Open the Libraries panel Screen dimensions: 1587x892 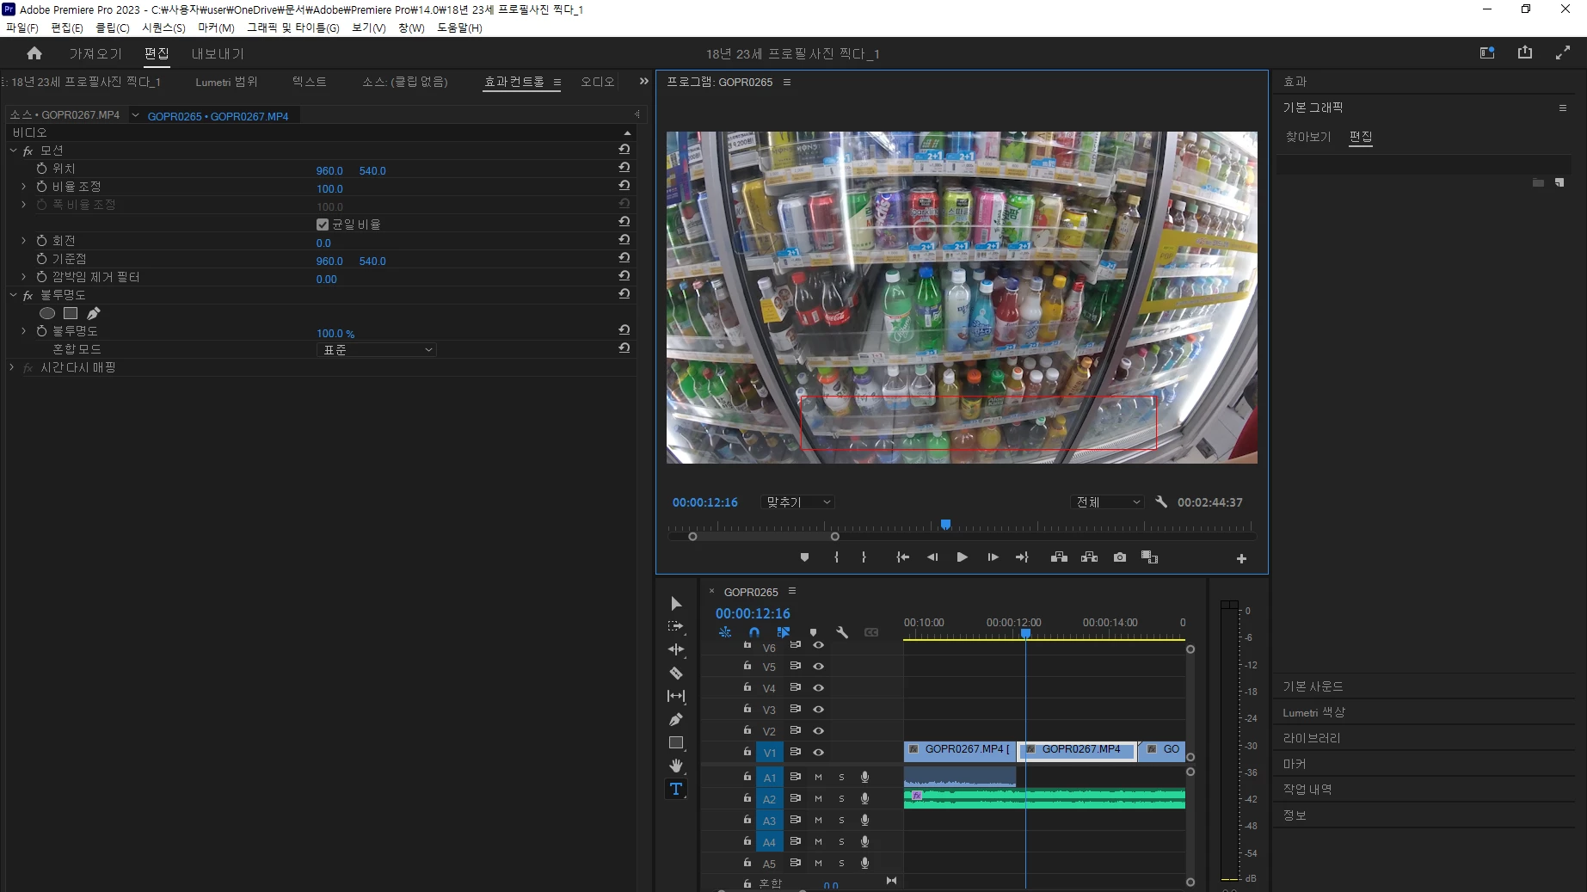coord(1312,738)
